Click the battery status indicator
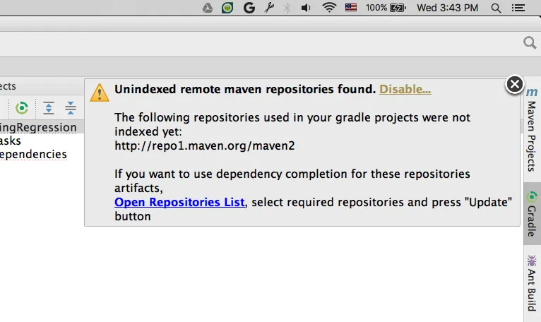This screenshot has width=541, height=322. [x=386, y=8]
